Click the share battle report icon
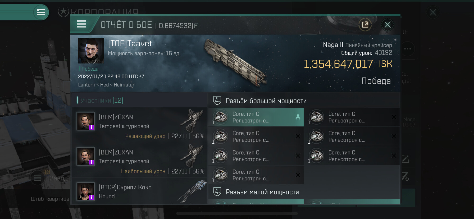The width and height of the screenshot is (474, 219). (365, 25)
